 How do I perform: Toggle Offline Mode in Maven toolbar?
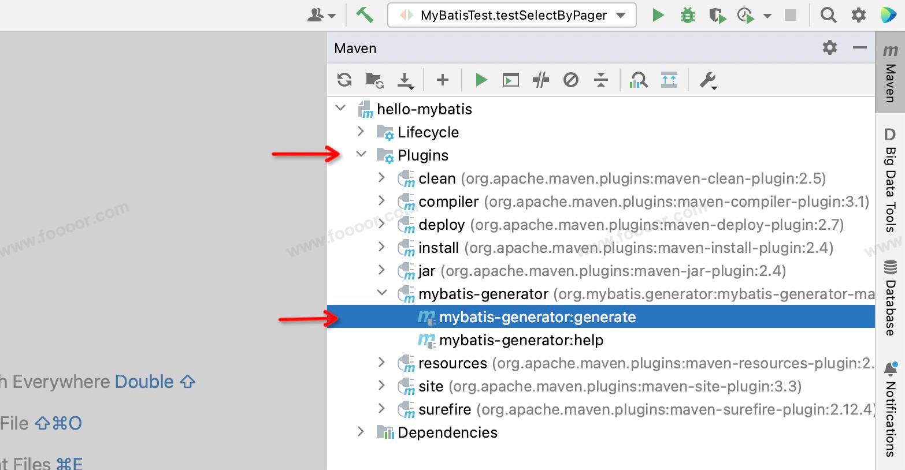coord(541,80)
